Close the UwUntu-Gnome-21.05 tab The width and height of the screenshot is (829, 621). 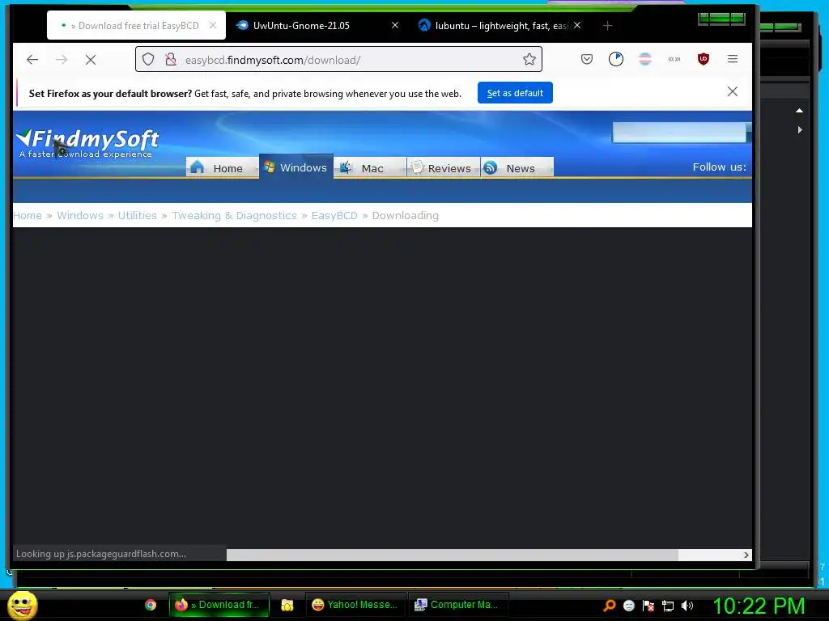[x=395, y=25]
